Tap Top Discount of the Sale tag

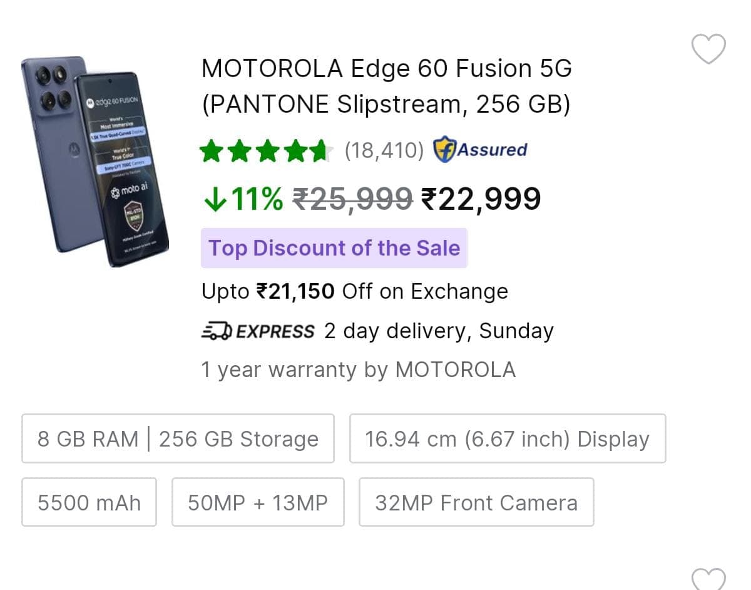tap(334, 248)
